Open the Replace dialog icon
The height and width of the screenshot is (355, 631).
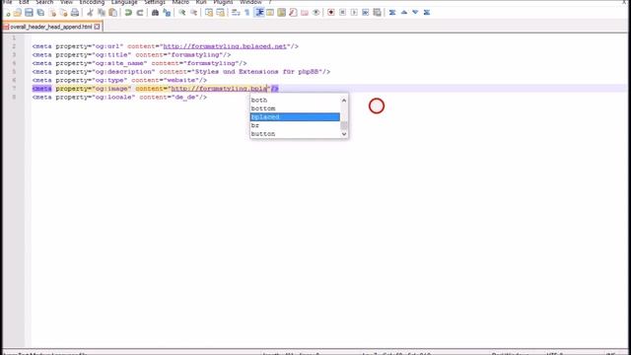pos(167,13)
